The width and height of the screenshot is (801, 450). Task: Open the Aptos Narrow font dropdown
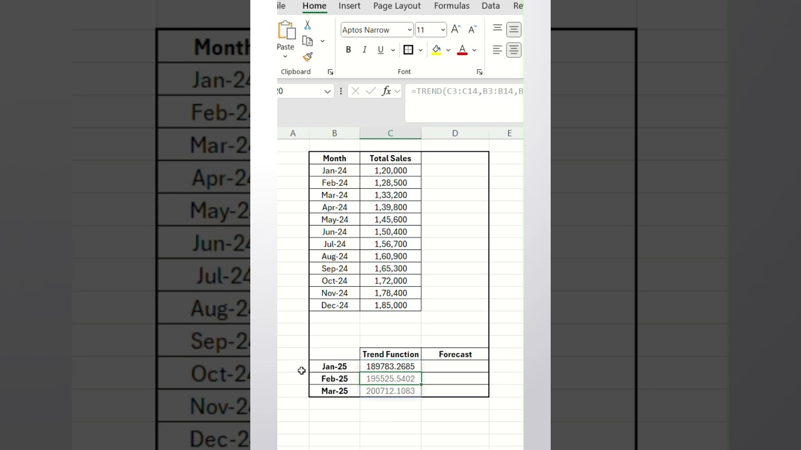point(409,30)
